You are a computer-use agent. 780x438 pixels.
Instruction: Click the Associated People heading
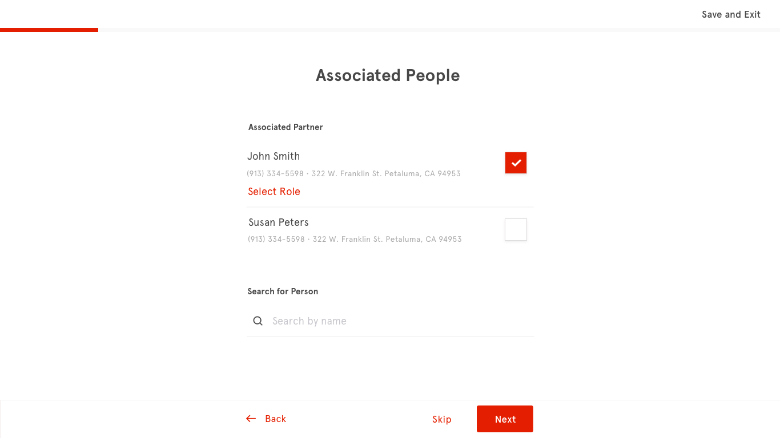point(388,75)
